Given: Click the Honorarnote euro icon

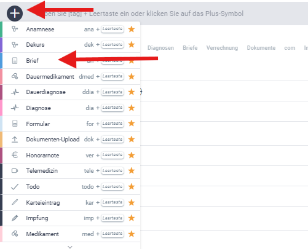Looking at the screenshot, I should (x=15, y=155).
